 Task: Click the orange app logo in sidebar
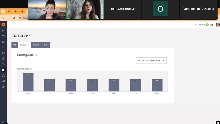[3, 25]
